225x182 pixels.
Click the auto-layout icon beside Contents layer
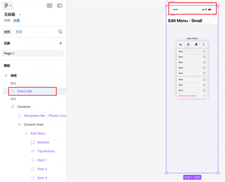(x=13, y=107)
